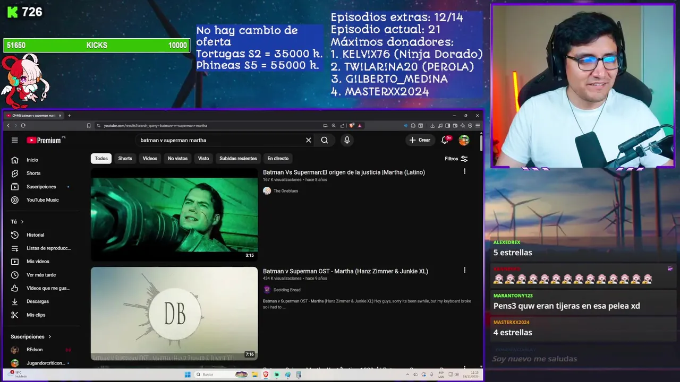The image size is (680, 382).
Task: Click the Brave shields icon in address bar
Action: pyautogui.click(x=352, y=126)
